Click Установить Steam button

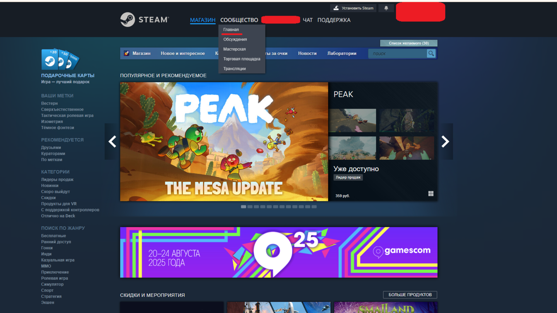[x=353, y=8]
